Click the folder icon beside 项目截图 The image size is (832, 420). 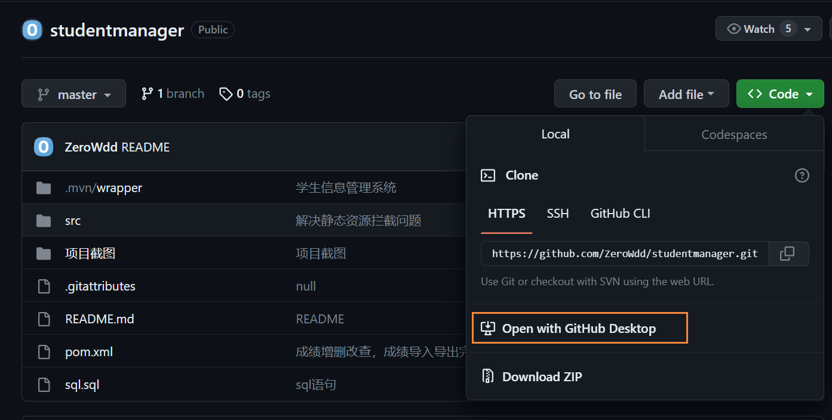coord(44,254)
